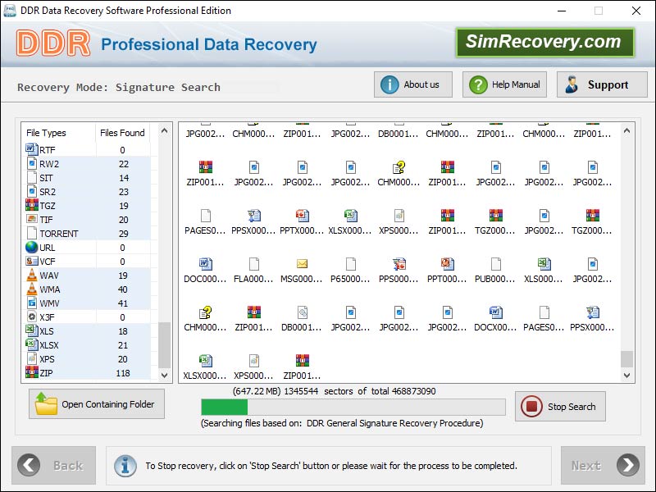The width and height of the screenshot is (656, 492).
Task: Go Back to the previous step
Action: [x=53, y=465]
